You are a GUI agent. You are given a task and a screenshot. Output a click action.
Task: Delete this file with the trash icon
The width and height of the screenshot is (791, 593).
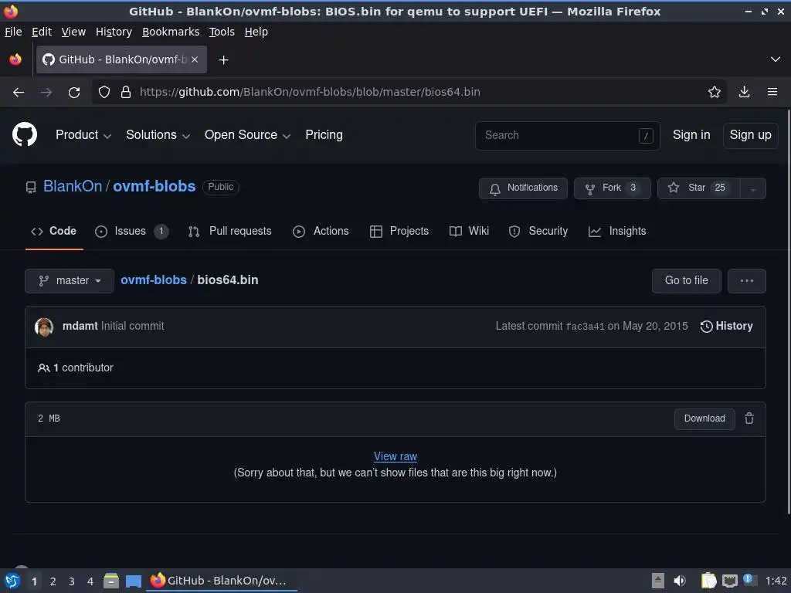point(749,418)
